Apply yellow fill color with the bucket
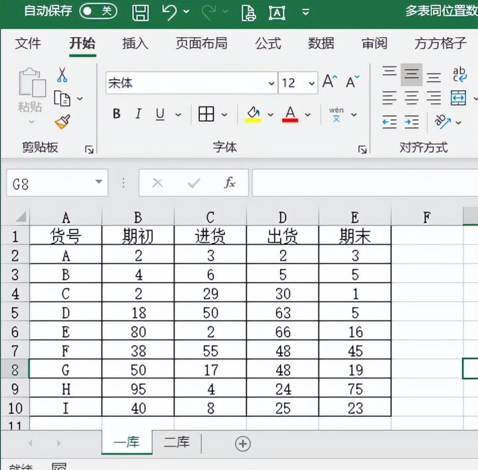The image size is (478, 470). (253, 115)
